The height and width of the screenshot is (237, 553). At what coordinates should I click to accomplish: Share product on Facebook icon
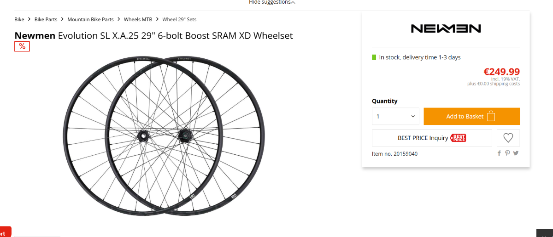[x=499, y=153]
